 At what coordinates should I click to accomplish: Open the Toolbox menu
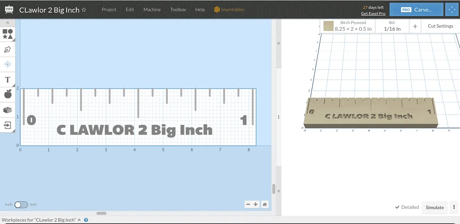[x=178, y=10]
